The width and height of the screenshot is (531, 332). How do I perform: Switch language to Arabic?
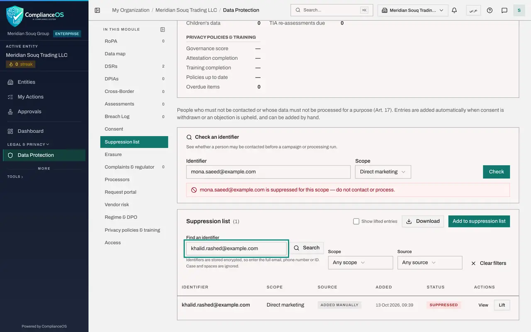click(473, 10)
